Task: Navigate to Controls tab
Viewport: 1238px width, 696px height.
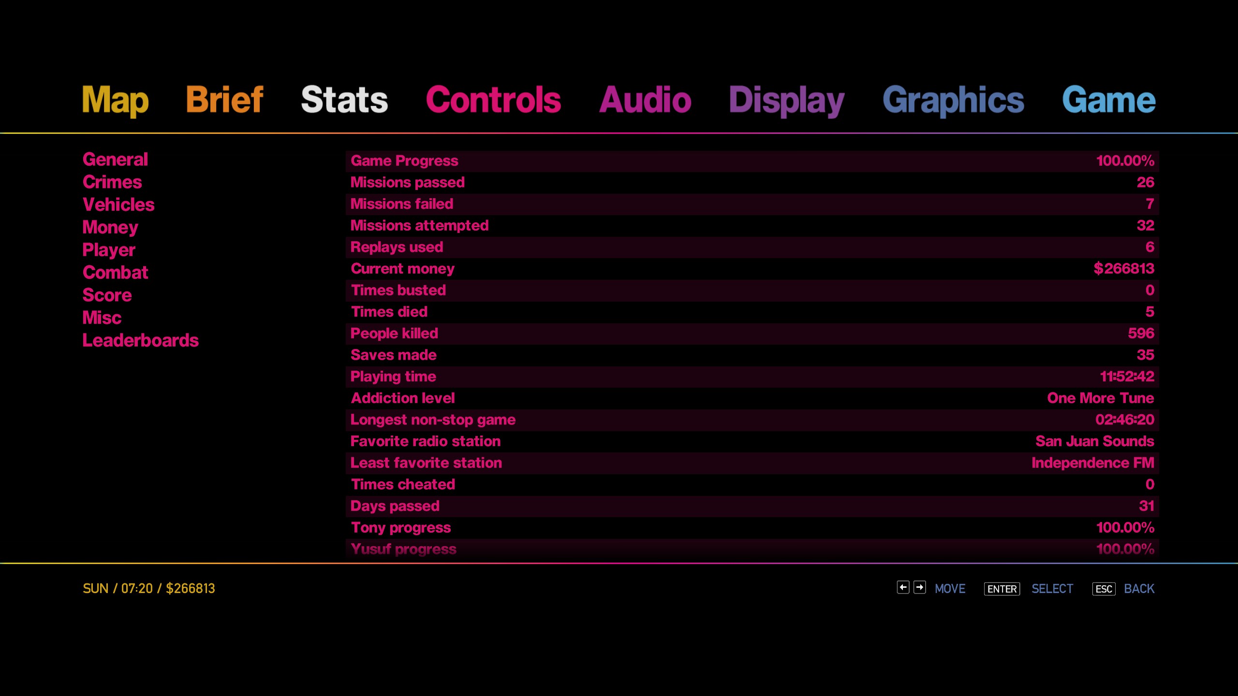Action: (x=491, y=100)
